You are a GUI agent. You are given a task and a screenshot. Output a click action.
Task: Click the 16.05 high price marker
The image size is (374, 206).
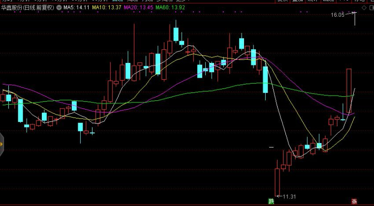coord(338,15)
